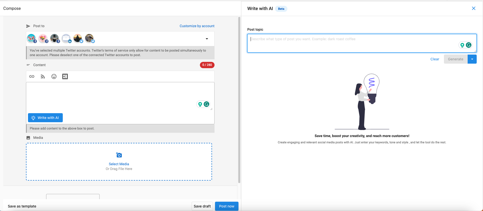Select the third Facebook account avatar

point(55,38)
